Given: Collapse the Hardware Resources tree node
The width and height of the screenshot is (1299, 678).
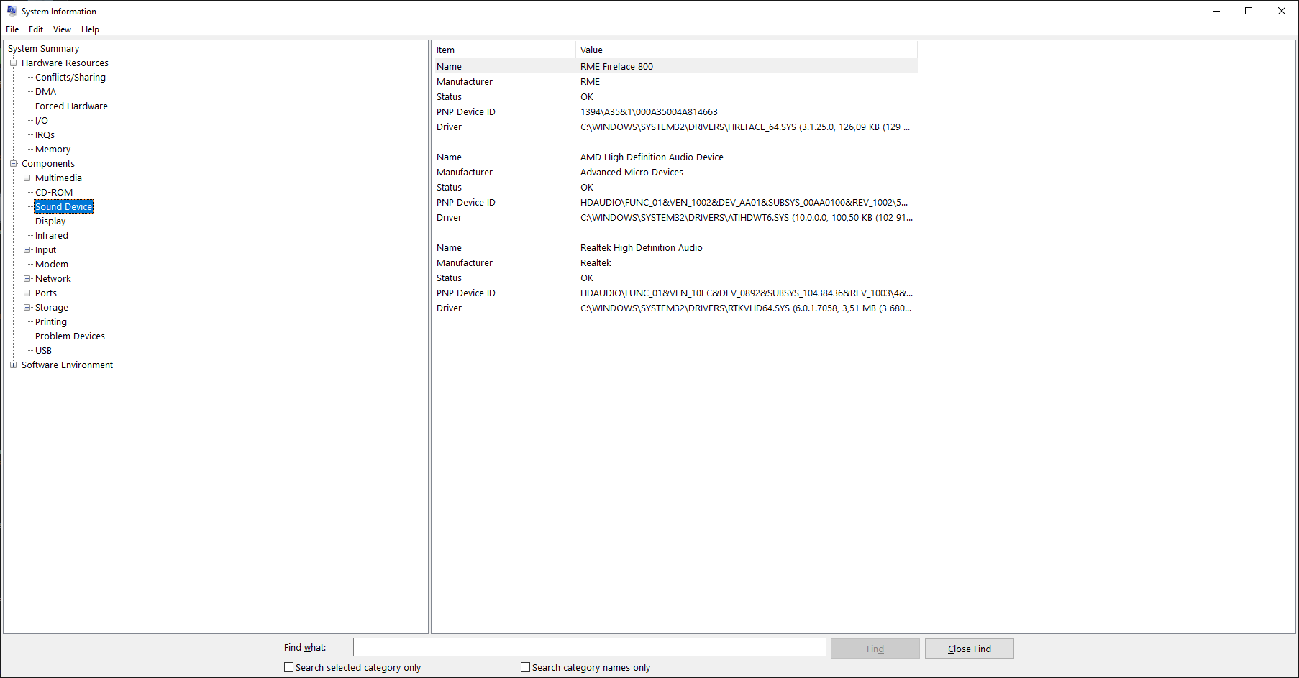Looking at the screenshot, I should 13,63.
